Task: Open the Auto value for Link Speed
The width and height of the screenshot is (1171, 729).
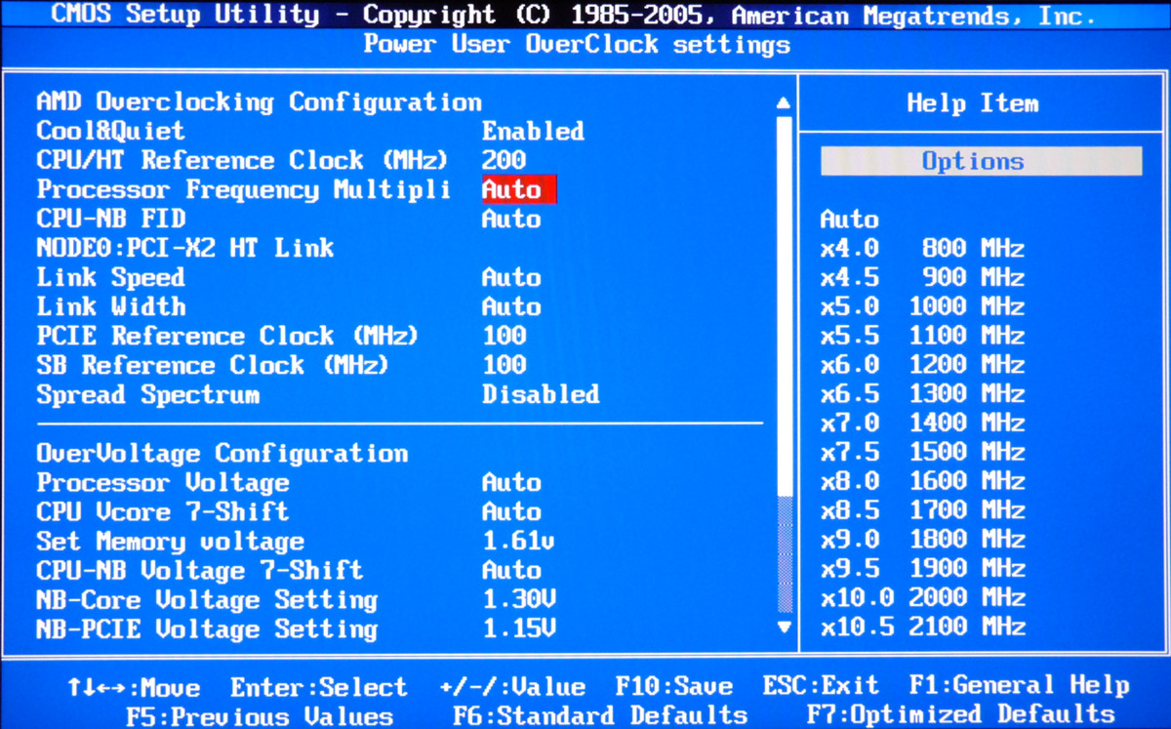Action: tap(511, 278)
